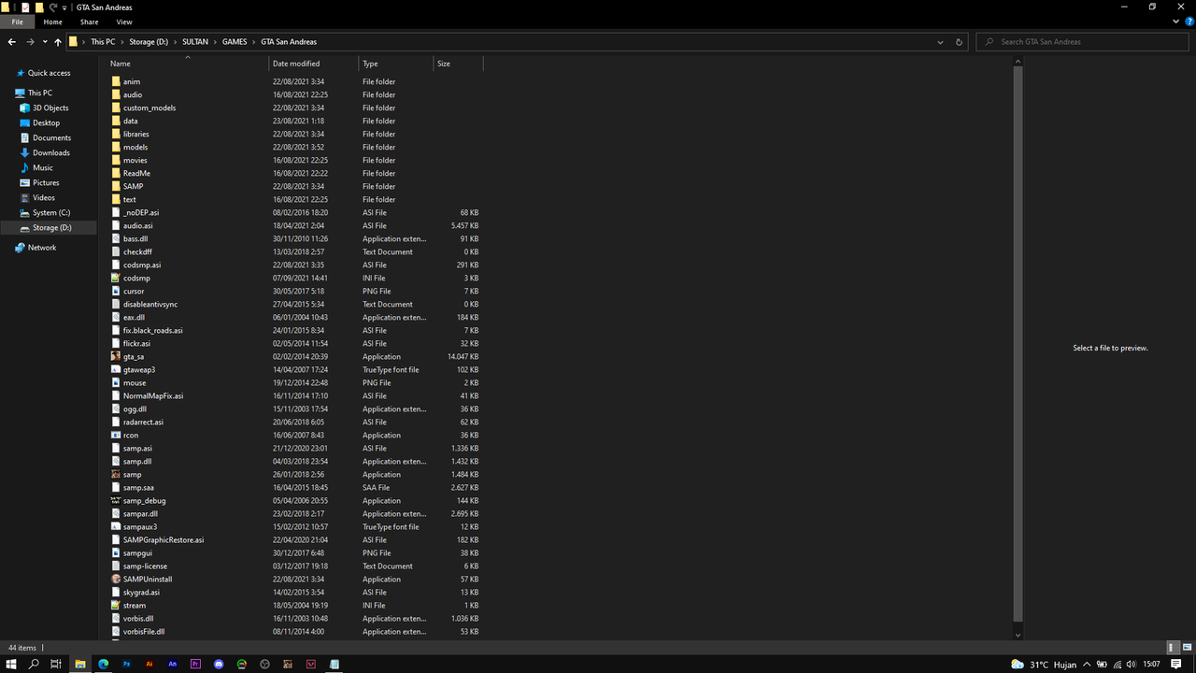Switch to Details view layout icon

(1173, 648)
